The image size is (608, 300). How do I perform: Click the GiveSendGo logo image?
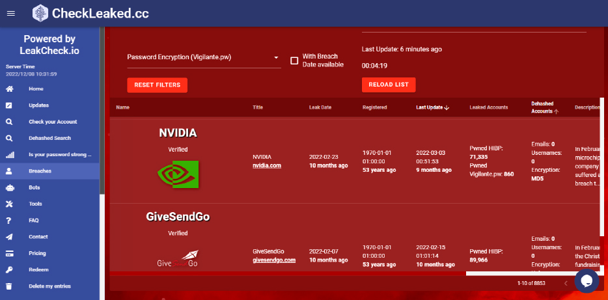point(178,258)
